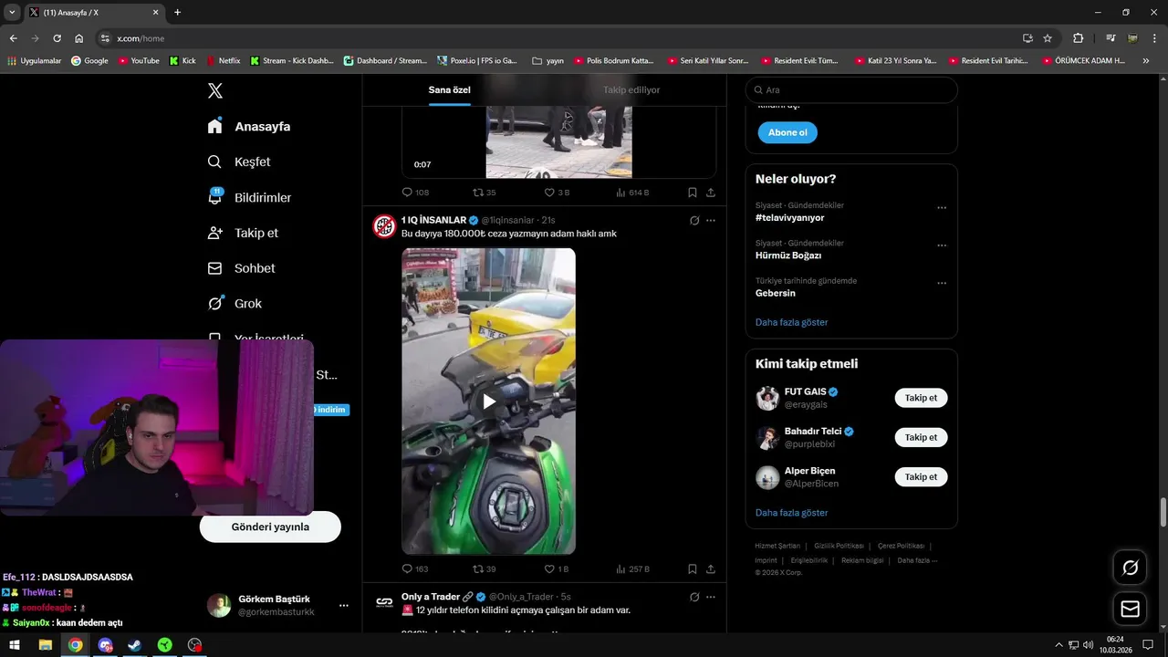Open Steam from taskbar
The width and height of the screenshot is (1168, 657).
pyautogui.click(x=134, y=645)
